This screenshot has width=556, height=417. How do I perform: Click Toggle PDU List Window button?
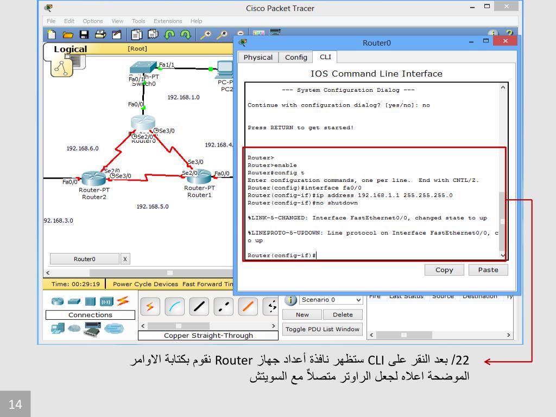pos(322,329)
